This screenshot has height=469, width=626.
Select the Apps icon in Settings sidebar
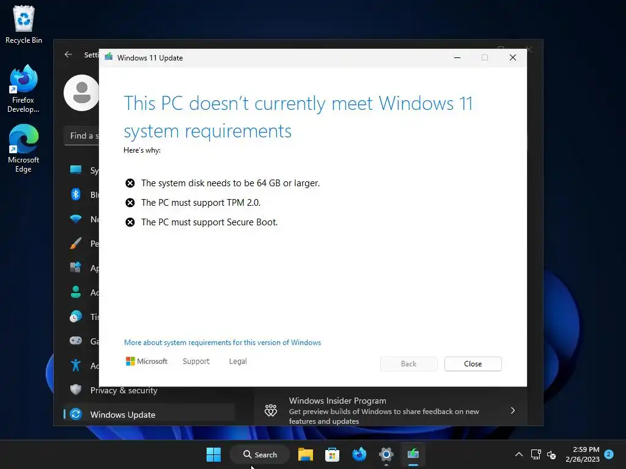(75, 267)
